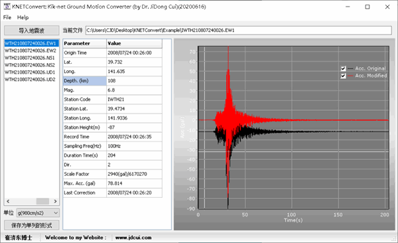398x243 pixels.
Task: Click the 2008/07/24 00:26:20 value cell
Action: coord(134,193)
